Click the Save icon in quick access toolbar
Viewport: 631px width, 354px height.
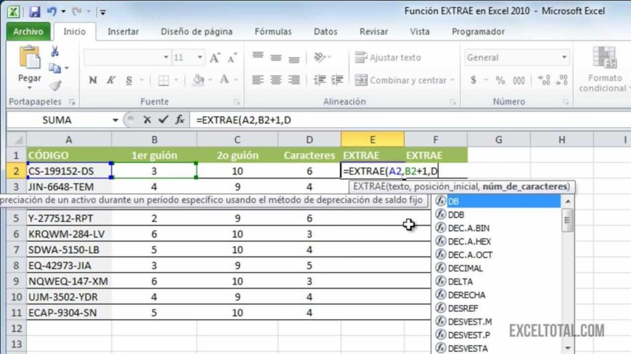coord(35,12)
